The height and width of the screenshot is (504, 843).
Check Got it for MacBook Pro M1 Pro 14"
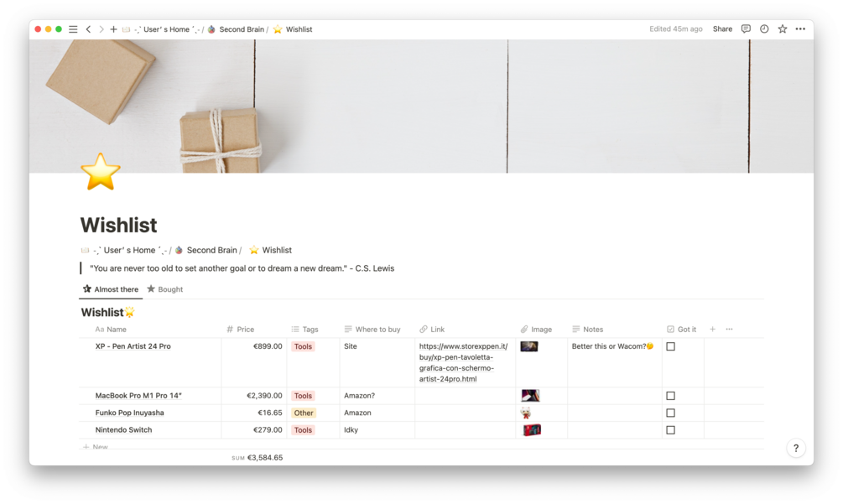[x=670, y=396]
